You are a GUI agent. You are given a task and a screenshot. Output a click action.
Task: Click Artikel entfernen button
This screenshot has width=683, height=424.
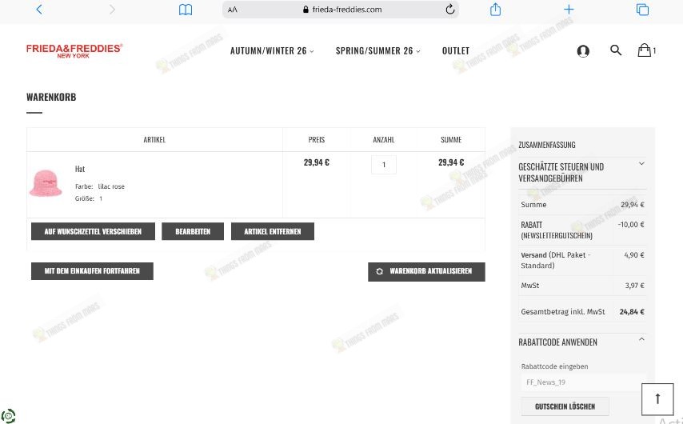pyautogui.click(x=272, y=231)
